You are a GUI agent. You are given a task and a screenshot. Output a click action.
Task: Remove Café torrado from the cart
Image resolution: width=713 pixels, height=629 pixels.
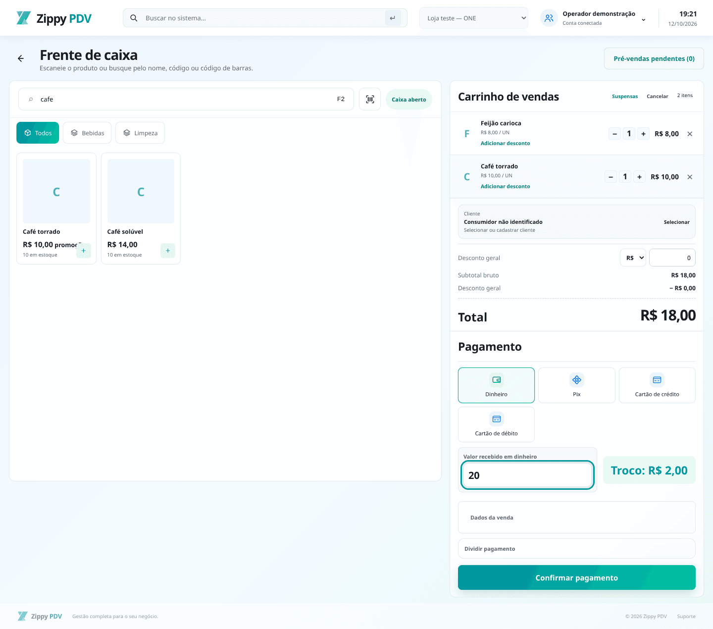pyautogui.click(x=690, y=177)
